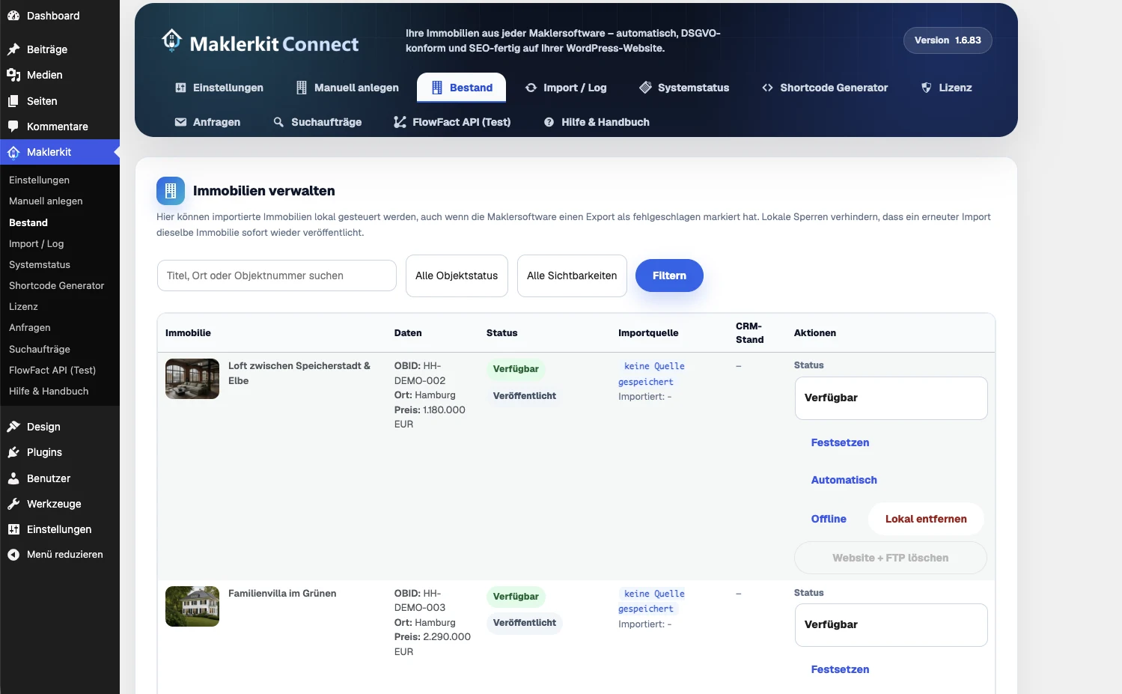Click the Design brush icon

pyautogui.click(x=13, y=427)
